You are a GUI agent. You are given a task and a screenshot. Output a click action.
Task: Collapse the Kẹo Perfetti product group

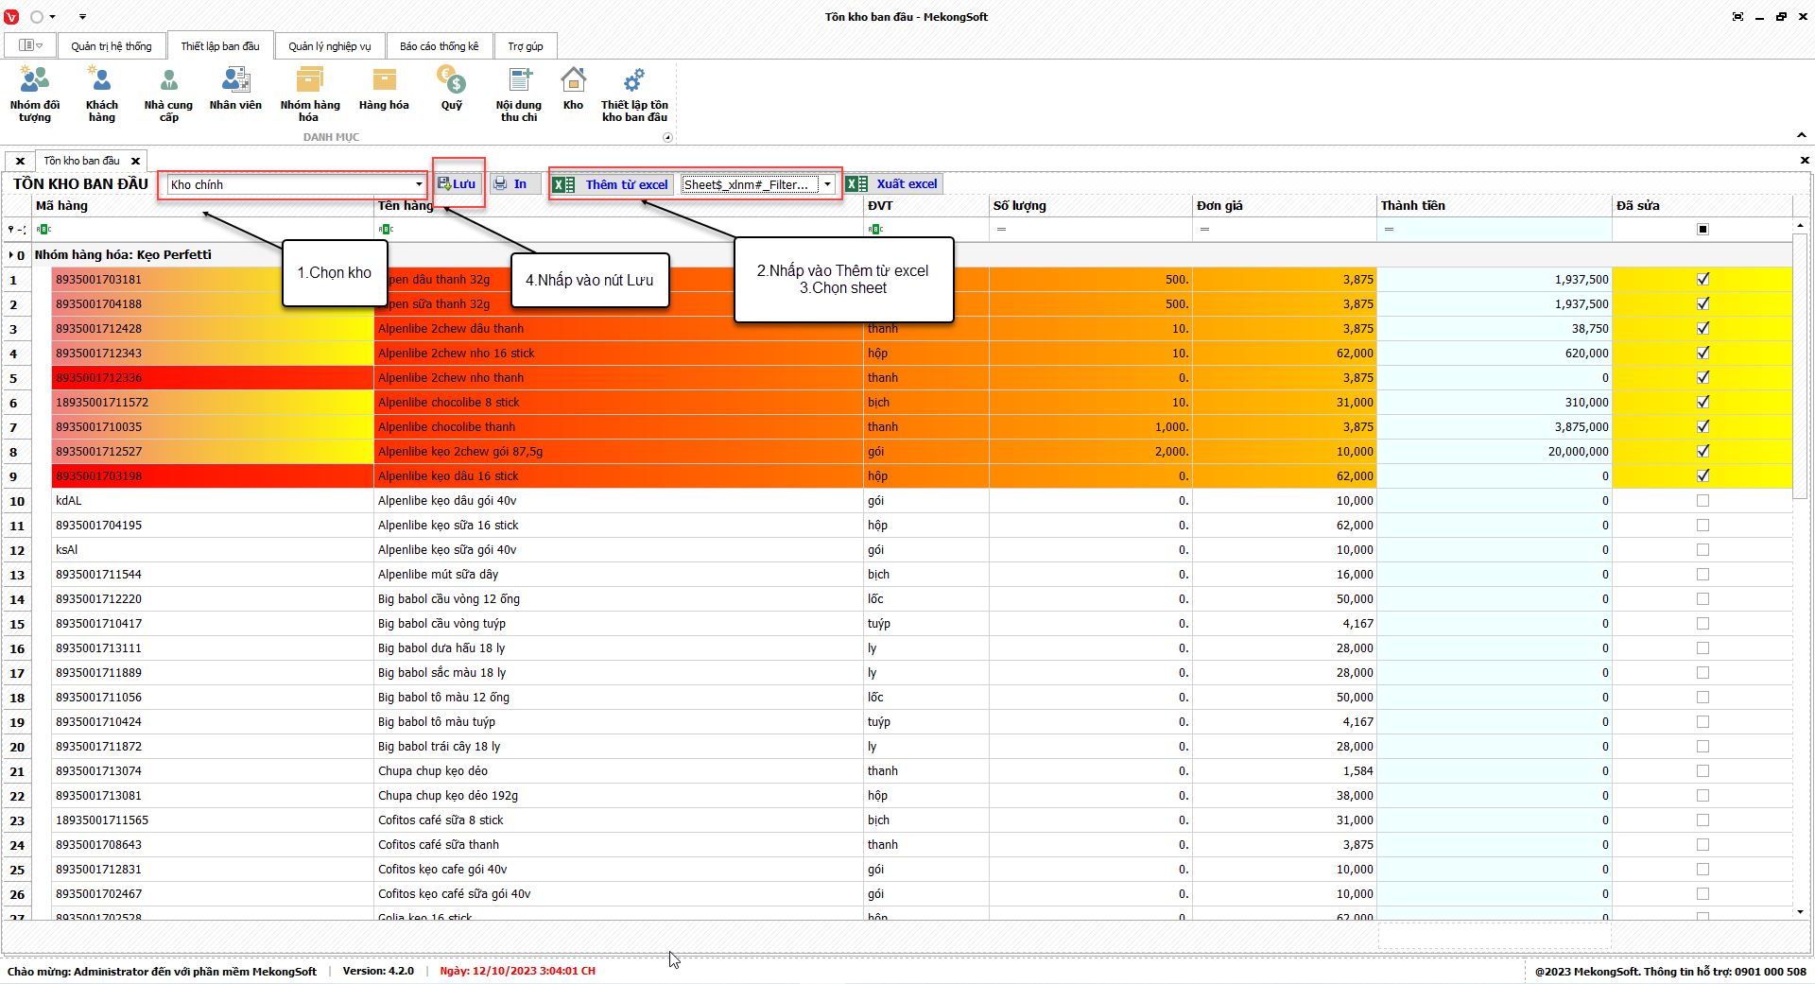(x=11, y=255)
